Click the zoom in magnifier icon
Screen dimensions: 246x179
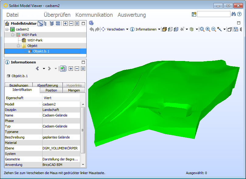(208, 29)
